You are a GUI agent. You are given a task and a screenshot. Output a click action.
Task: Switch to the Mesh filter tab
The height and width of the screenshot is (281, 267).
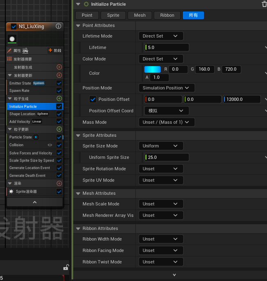(x=140, y=15)
